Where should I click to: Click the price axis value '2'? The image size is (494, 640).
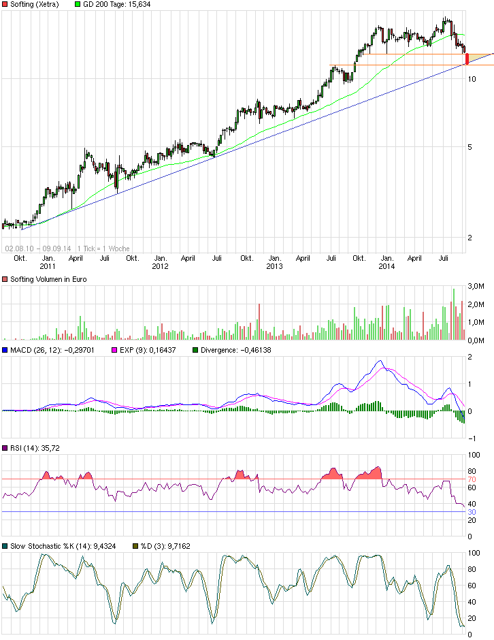tap(470, 238)
